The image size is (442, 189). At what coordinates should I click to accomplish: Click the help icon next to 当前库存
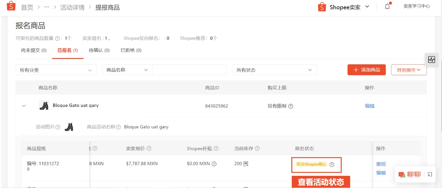pyautogui.click(x=258, y=148)
